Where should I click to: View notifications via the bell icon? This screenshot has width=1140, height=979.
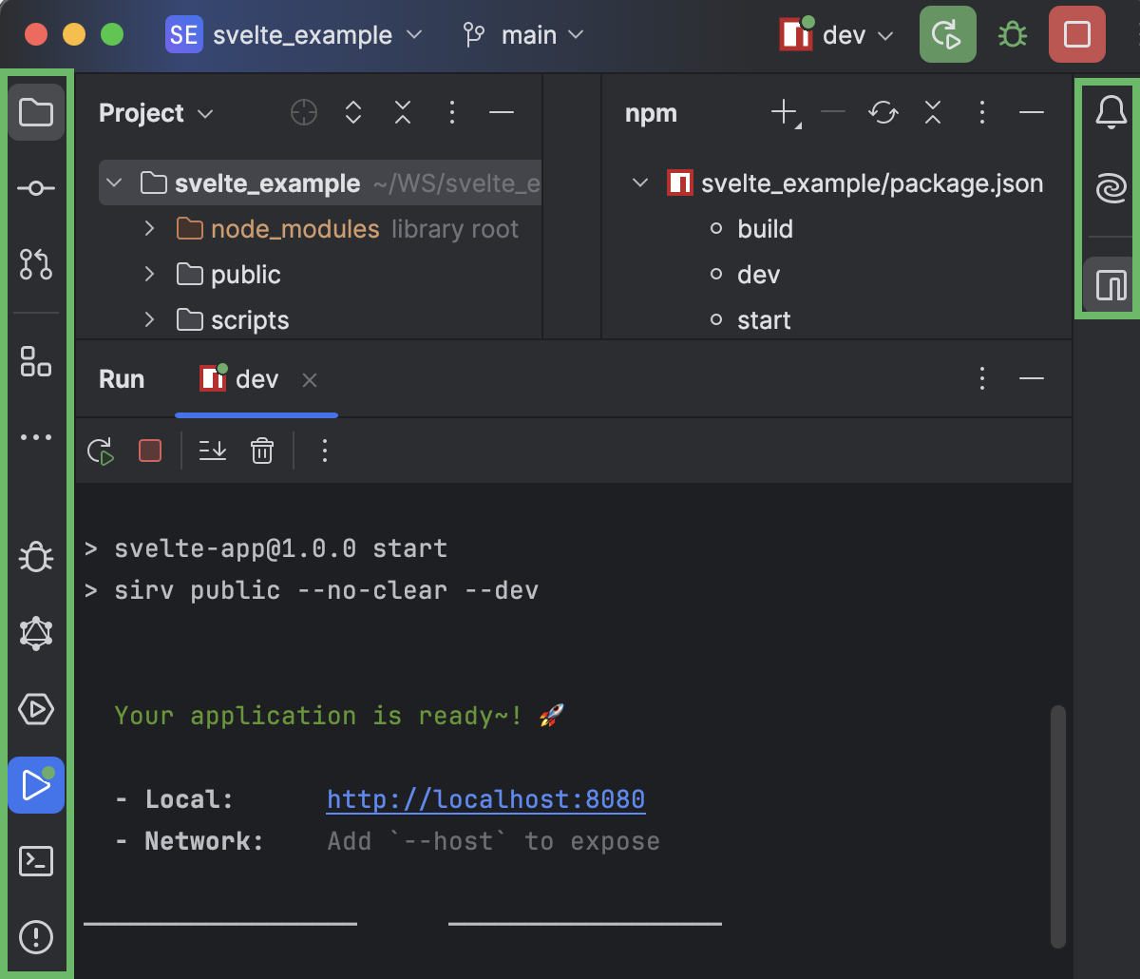click(x=1108, y=111)
